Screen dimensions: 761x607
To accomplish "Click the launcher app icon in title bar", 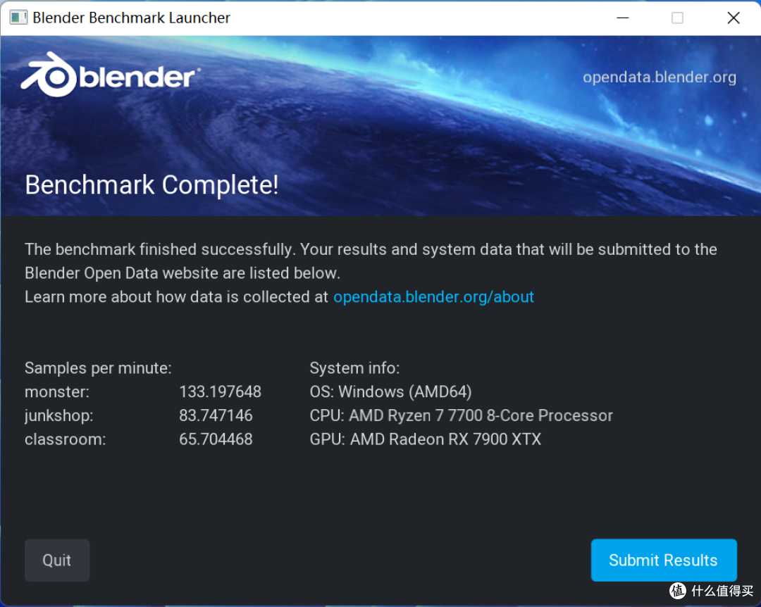I will click(18, 18).
